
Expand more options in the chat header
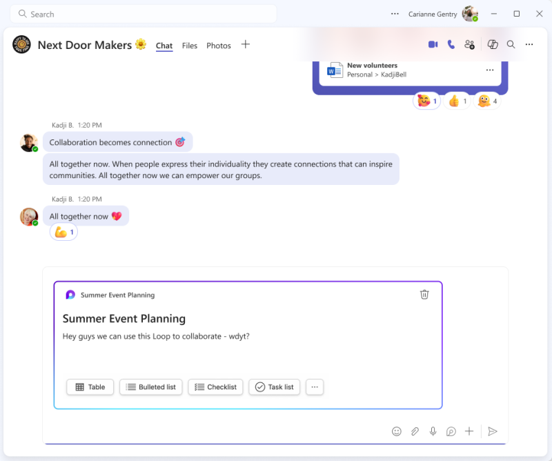coord(529,44)
